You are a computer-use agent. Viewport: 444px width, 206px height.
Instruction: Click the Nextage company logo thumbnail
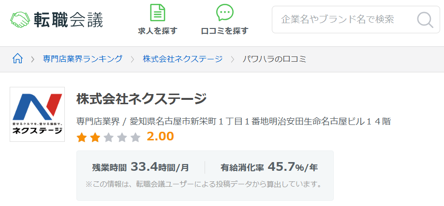click(37, 114)
